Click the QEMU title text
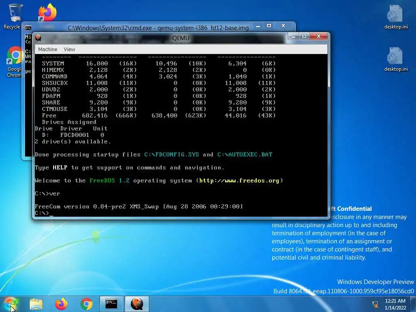The width and height of the screenshot is (416, 312). (181, 38)
